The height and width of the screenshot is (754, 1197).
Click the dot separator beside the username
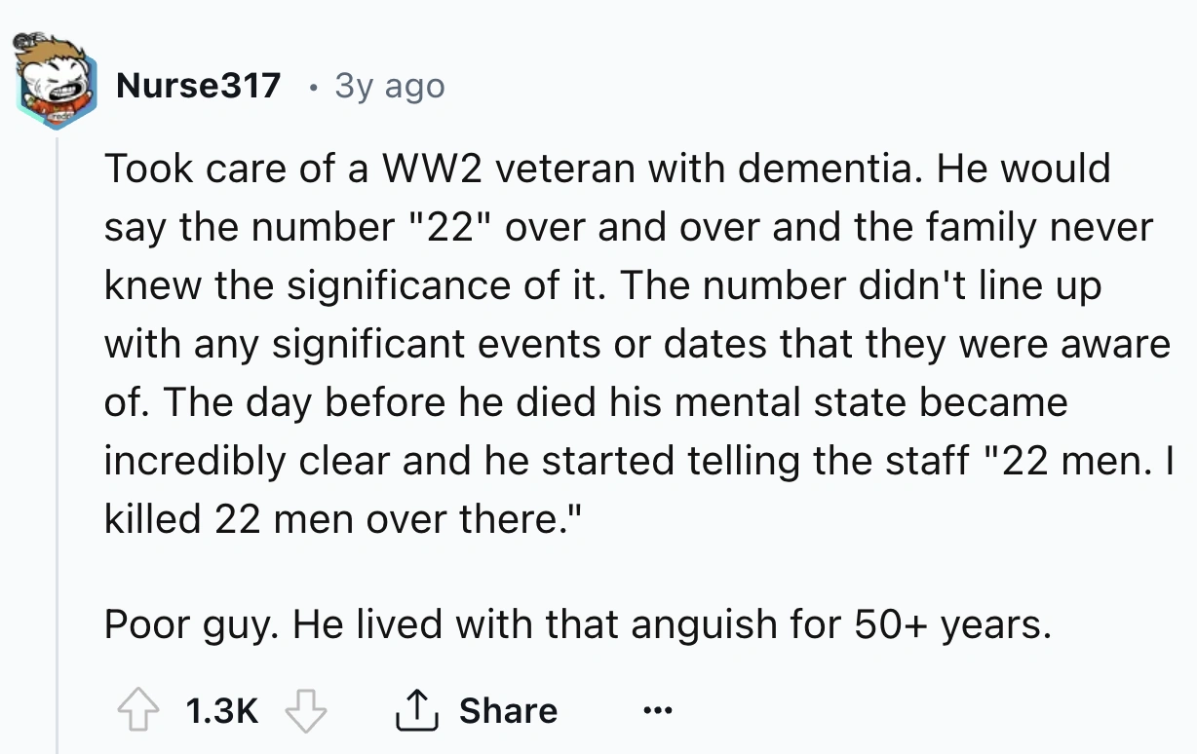(x=310, y=87)
